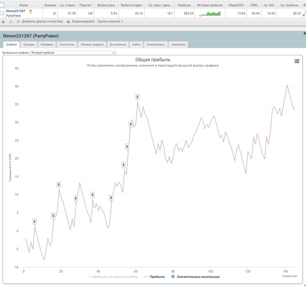This screenshot has width=306, height=286.
Task: Click the $33.34 profit cell
Action: click(x=184, y=13)
